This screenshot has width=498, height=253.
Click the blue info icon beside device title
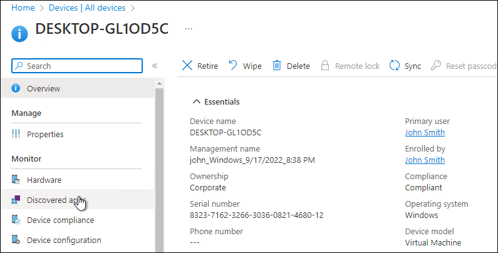point(19,34)
